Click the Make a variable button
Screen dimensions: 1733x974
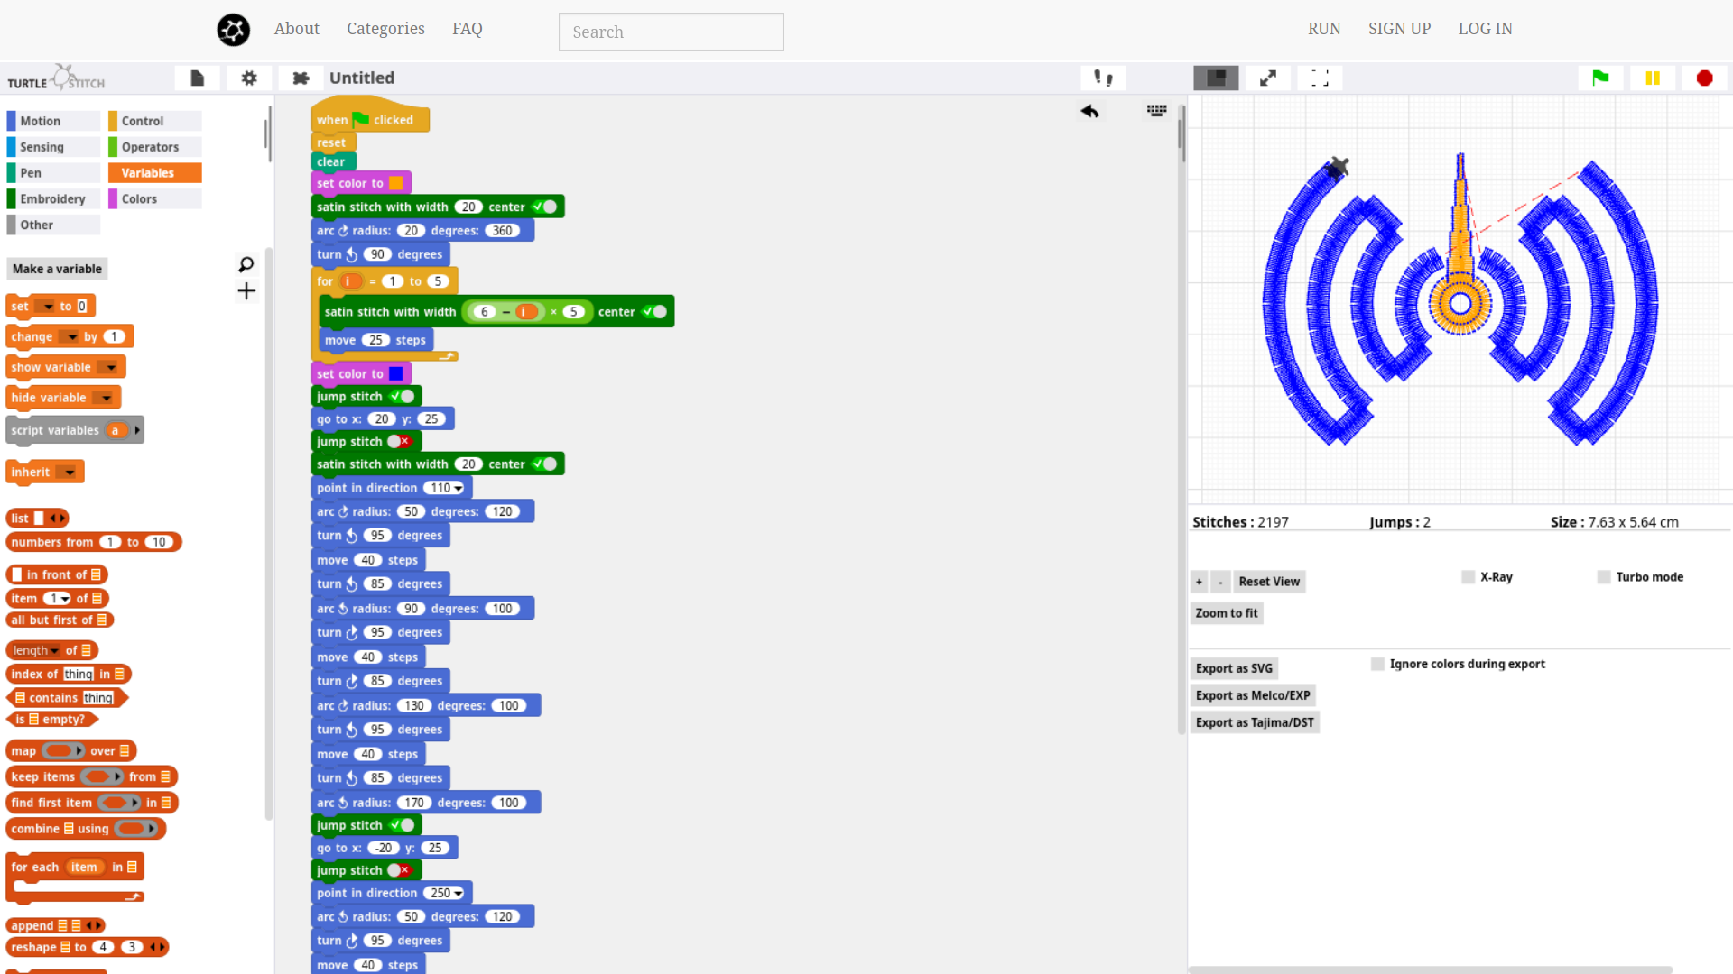point(57,269)
